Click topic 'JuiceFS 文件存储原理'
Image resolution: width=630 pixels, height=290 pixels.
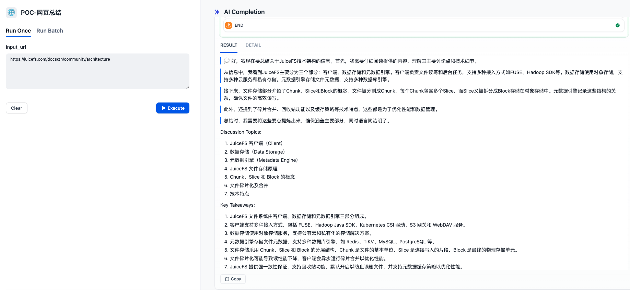click(x=254, y=169)
